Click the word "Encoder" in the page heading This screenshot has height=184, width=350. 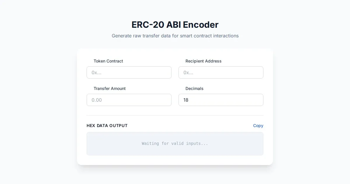point(201,25)
